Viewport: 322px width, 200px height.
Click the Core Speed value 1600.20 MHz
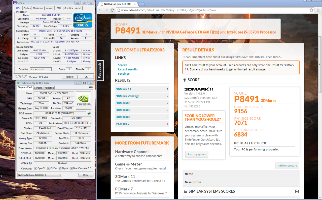39,50
